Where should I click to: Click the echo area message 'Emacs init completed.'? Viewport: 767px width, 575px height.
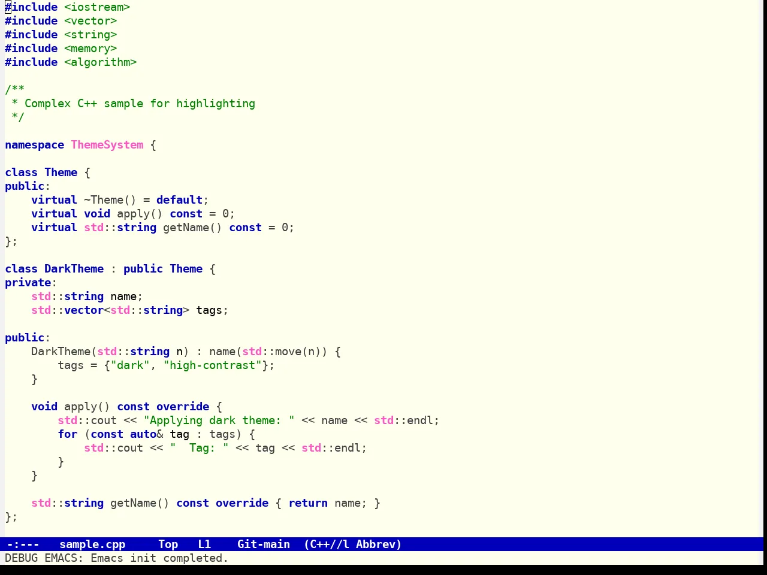point(159,558)
